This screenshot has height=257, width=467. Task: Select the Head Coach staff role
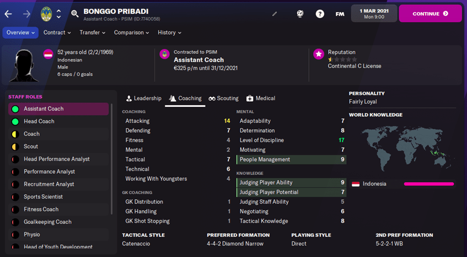point(59,122)
